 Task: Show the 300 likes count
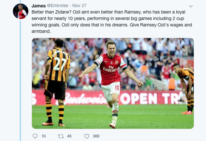[x=96, y=136]
